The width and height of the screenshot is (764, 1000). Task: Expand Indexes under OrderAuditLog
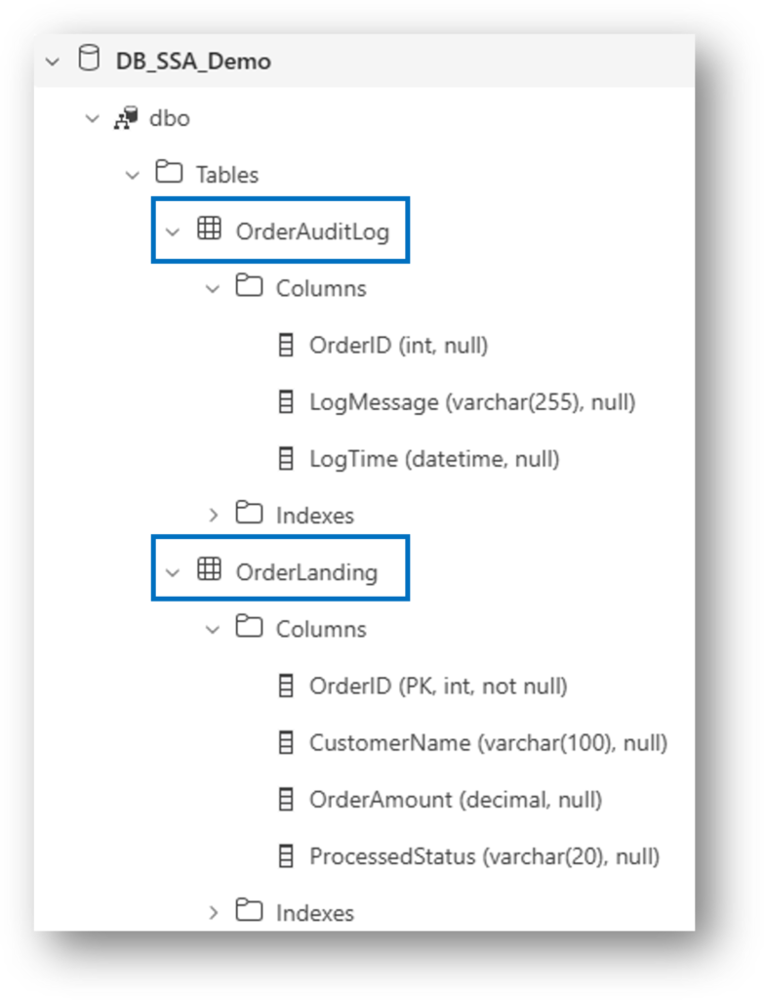coord(214,515)
